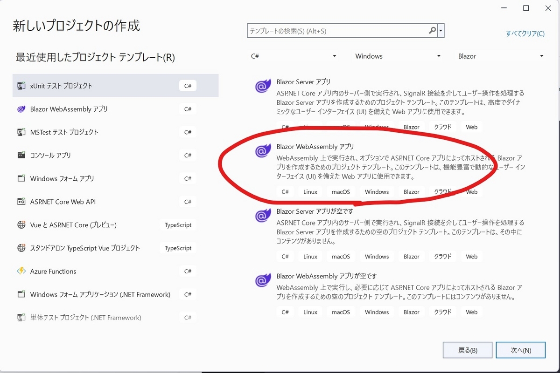Screen dimensions: 560x373
Task: Click the C# tag on xUnit row
Action: point(188,86)
